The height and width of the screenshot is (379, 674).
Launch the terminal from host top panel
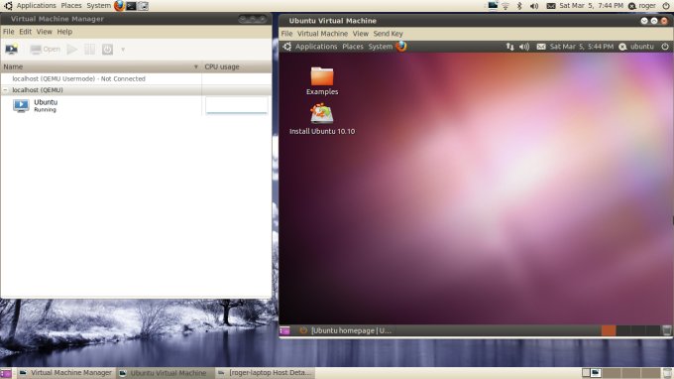tap(131, 6)
